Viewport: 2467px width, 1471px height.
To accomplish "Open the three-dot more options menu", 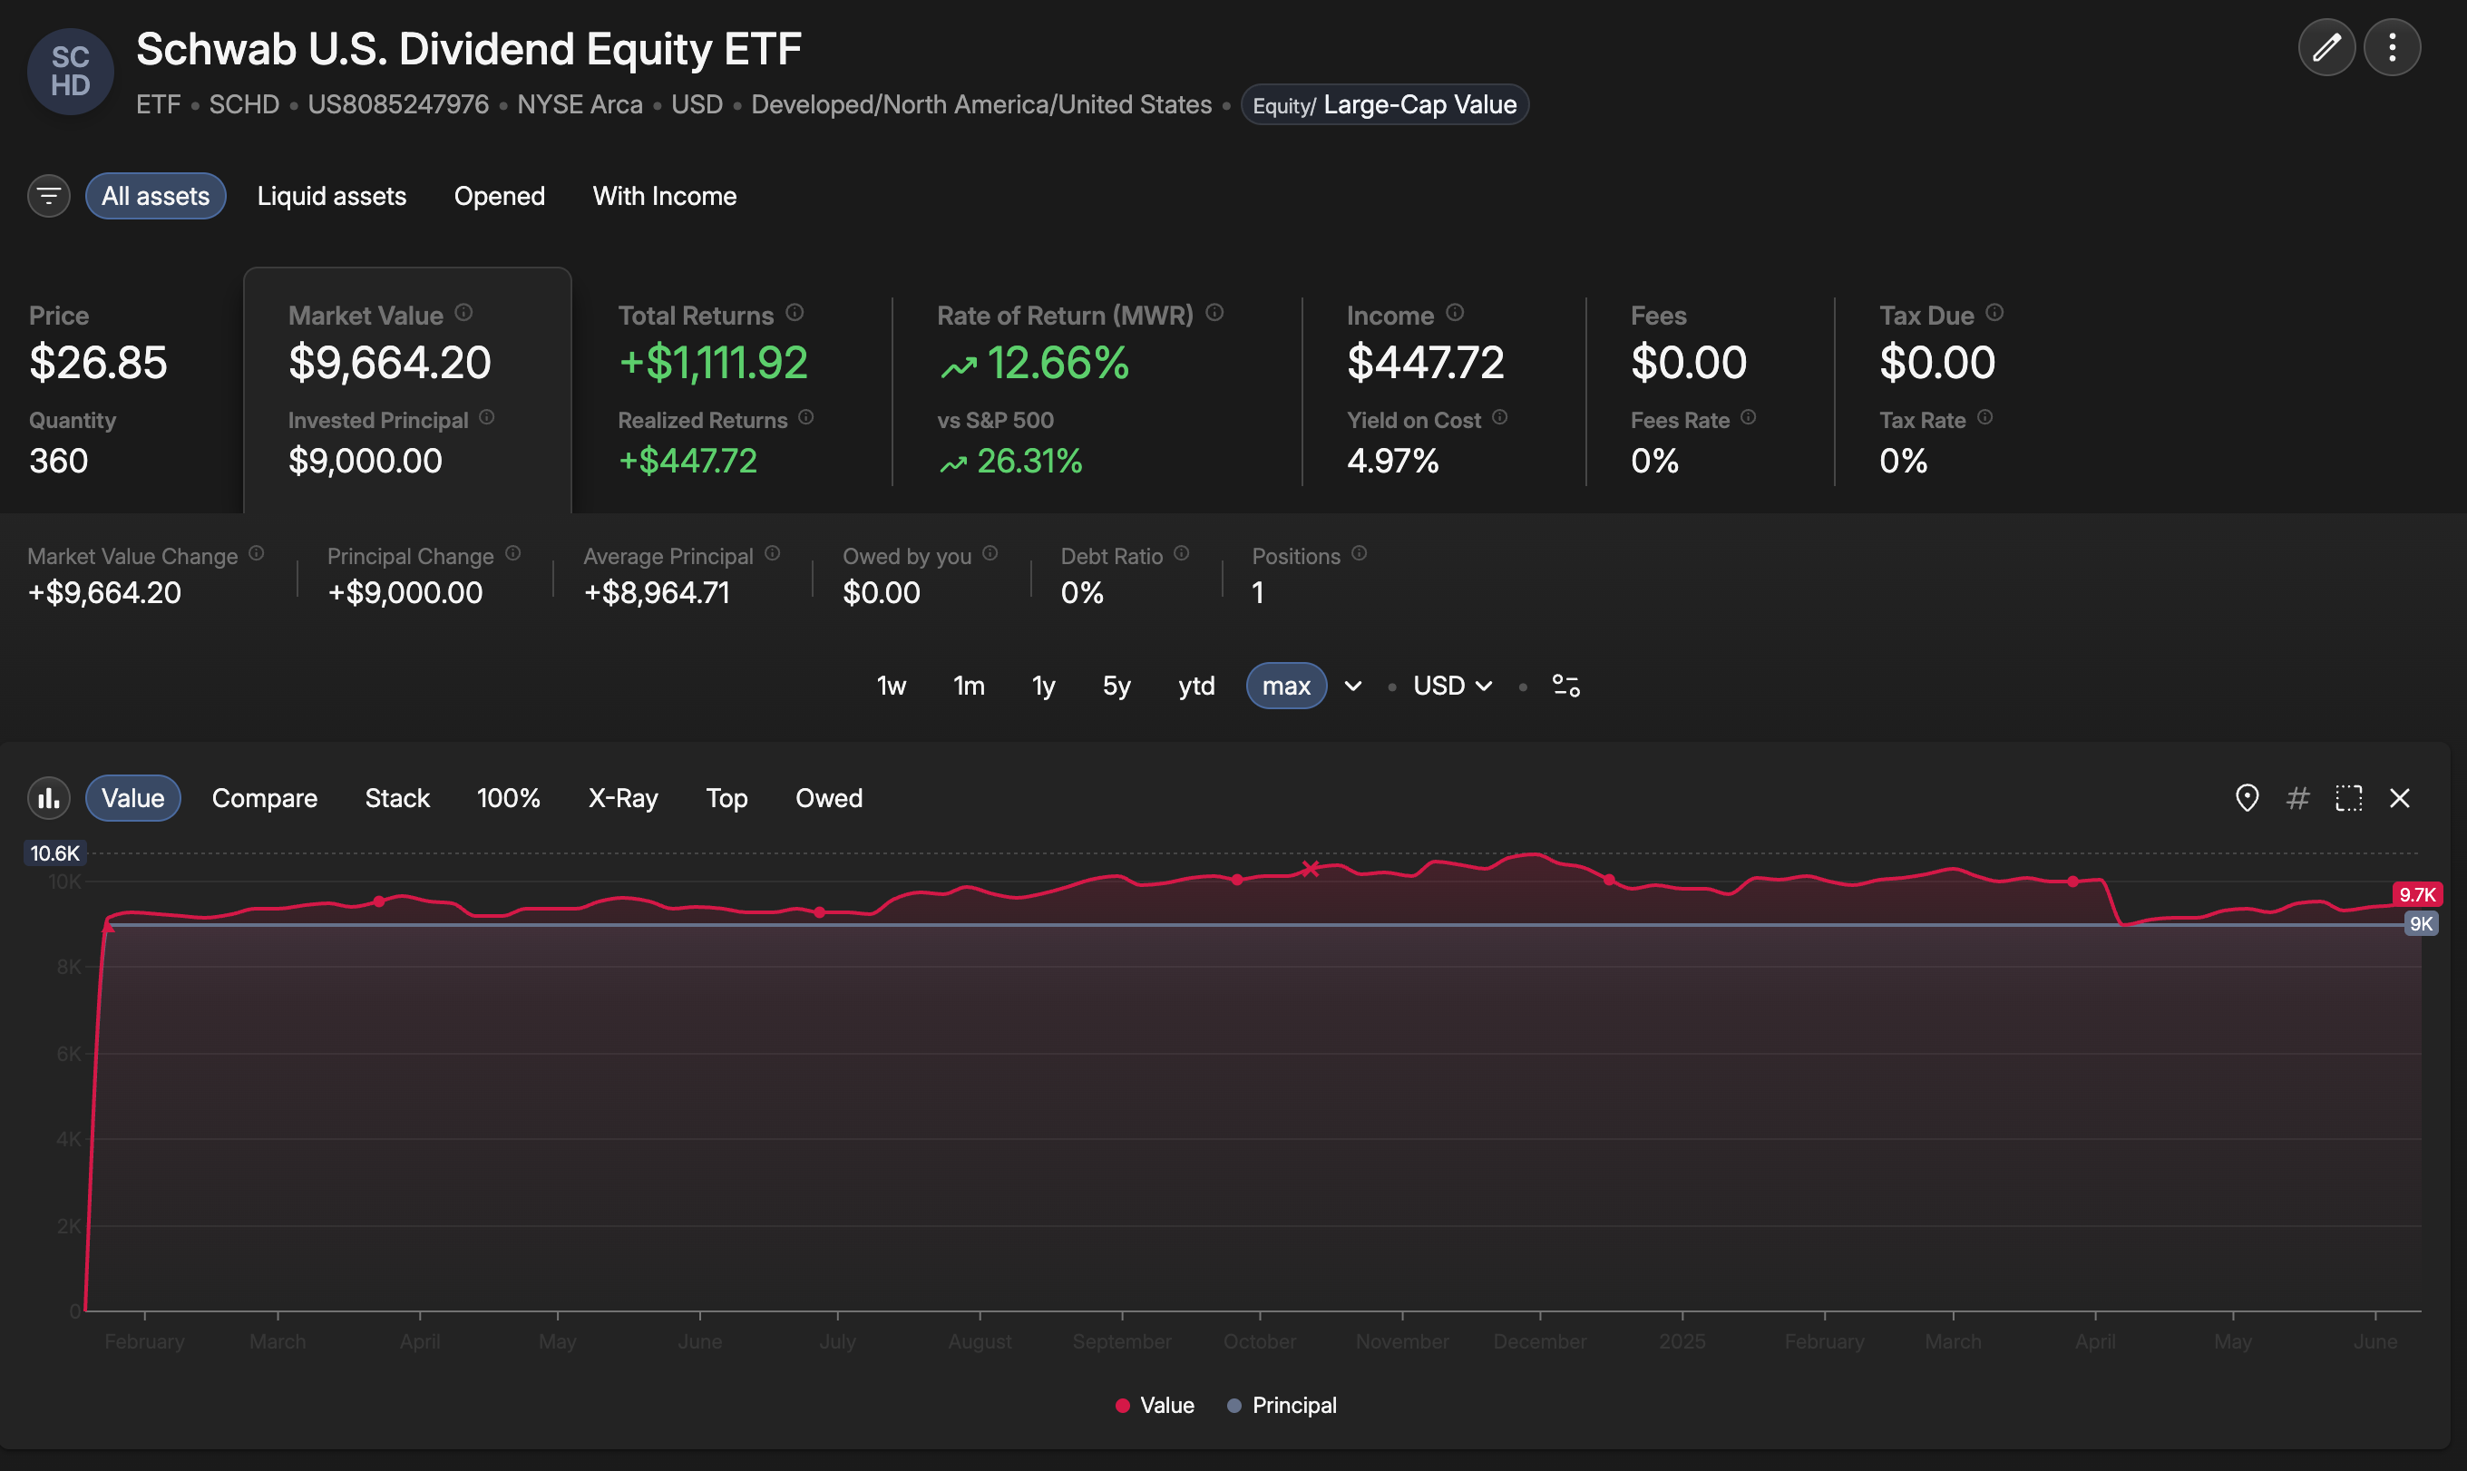I will pyautogui.click(x=2391, y=47).
